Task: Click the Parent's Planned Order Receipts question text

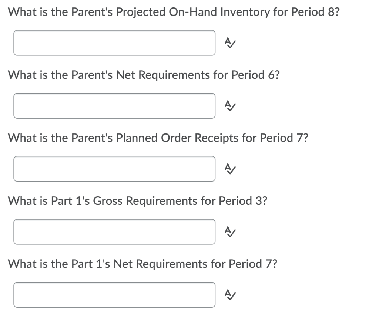Action: tap(158, 138)
